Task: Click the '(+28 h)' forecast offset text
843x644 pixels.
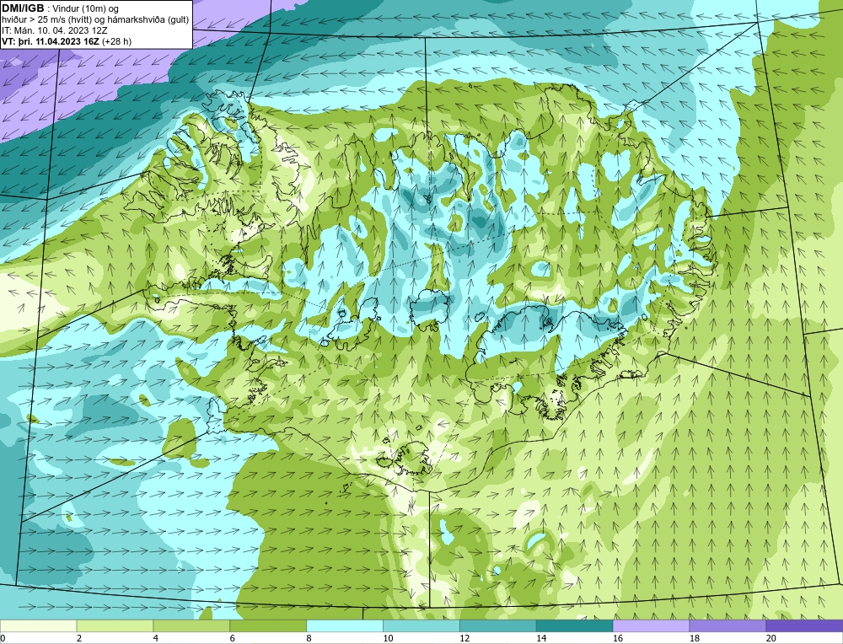Action: [116, 41]
